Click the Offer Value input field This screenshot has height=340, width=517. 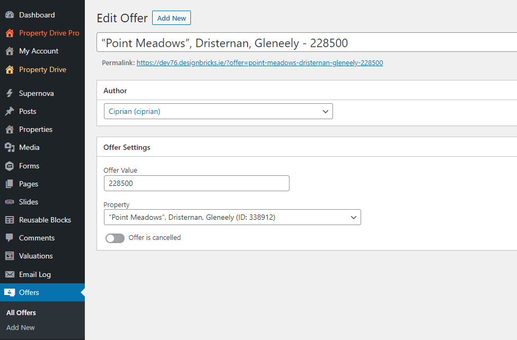196,183
